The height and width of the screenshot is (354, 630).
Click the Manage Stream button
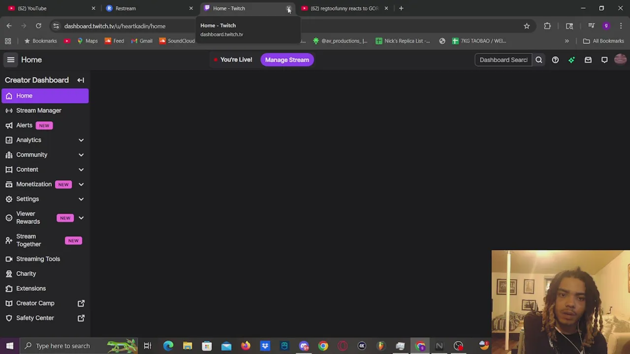tap(287, 60)
